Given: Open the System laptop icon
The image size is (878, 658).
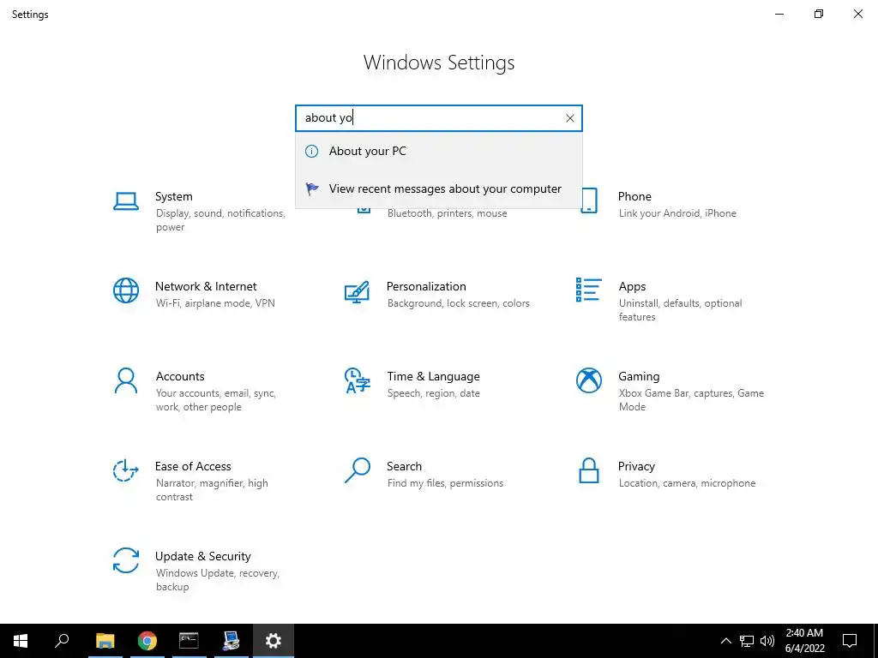Looking at the screenshot, I should [x=125, y=201].
